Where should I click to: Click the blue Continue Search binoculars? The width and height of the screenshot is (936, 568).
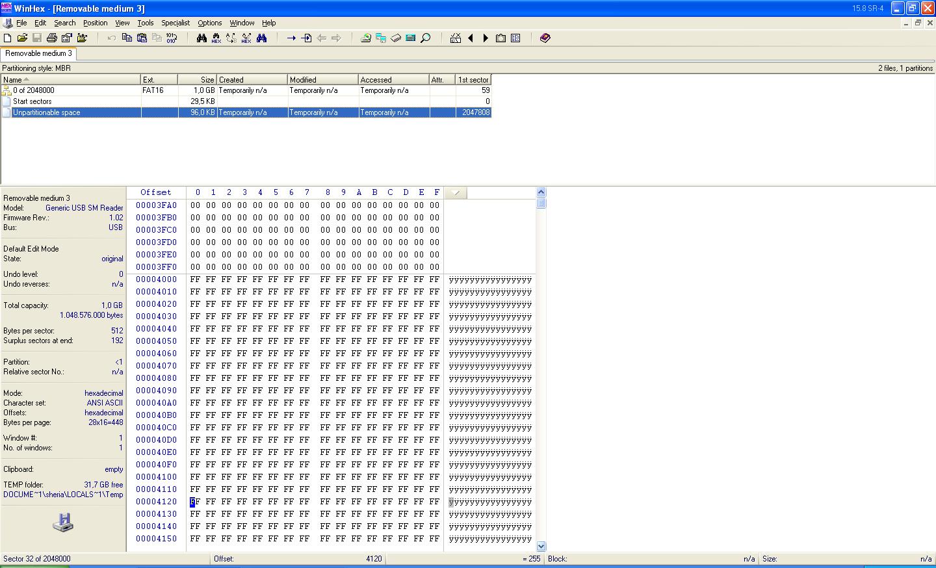pyautogui.click(x=261, y=38)
